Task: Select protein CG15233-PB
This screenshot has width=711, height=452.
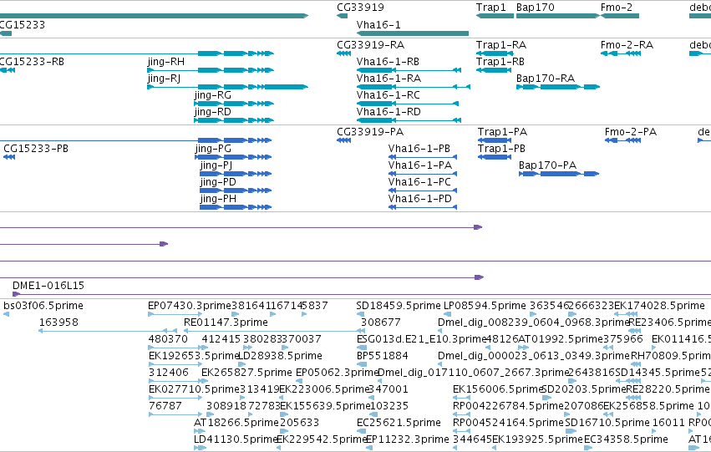Action: (9, 157)
